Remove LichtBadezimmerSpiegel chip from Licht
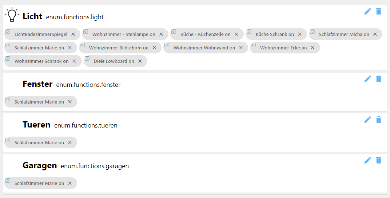 73,34
